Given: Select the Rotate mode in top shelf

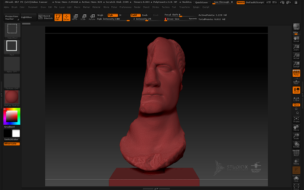Looking at the screenshot, I should click(92, 17).
